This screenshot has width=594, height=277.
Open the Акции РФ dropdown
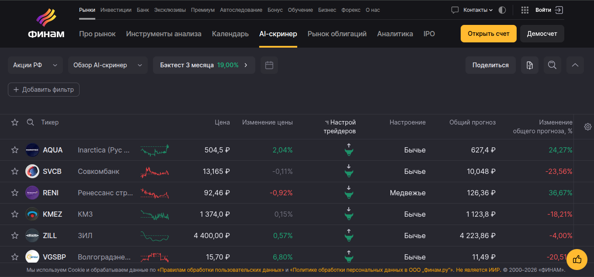[35, 65]
